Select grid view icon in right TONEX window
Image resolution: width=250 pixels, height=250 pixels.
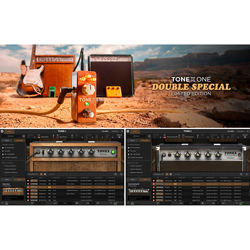click(x=171, y=174)
